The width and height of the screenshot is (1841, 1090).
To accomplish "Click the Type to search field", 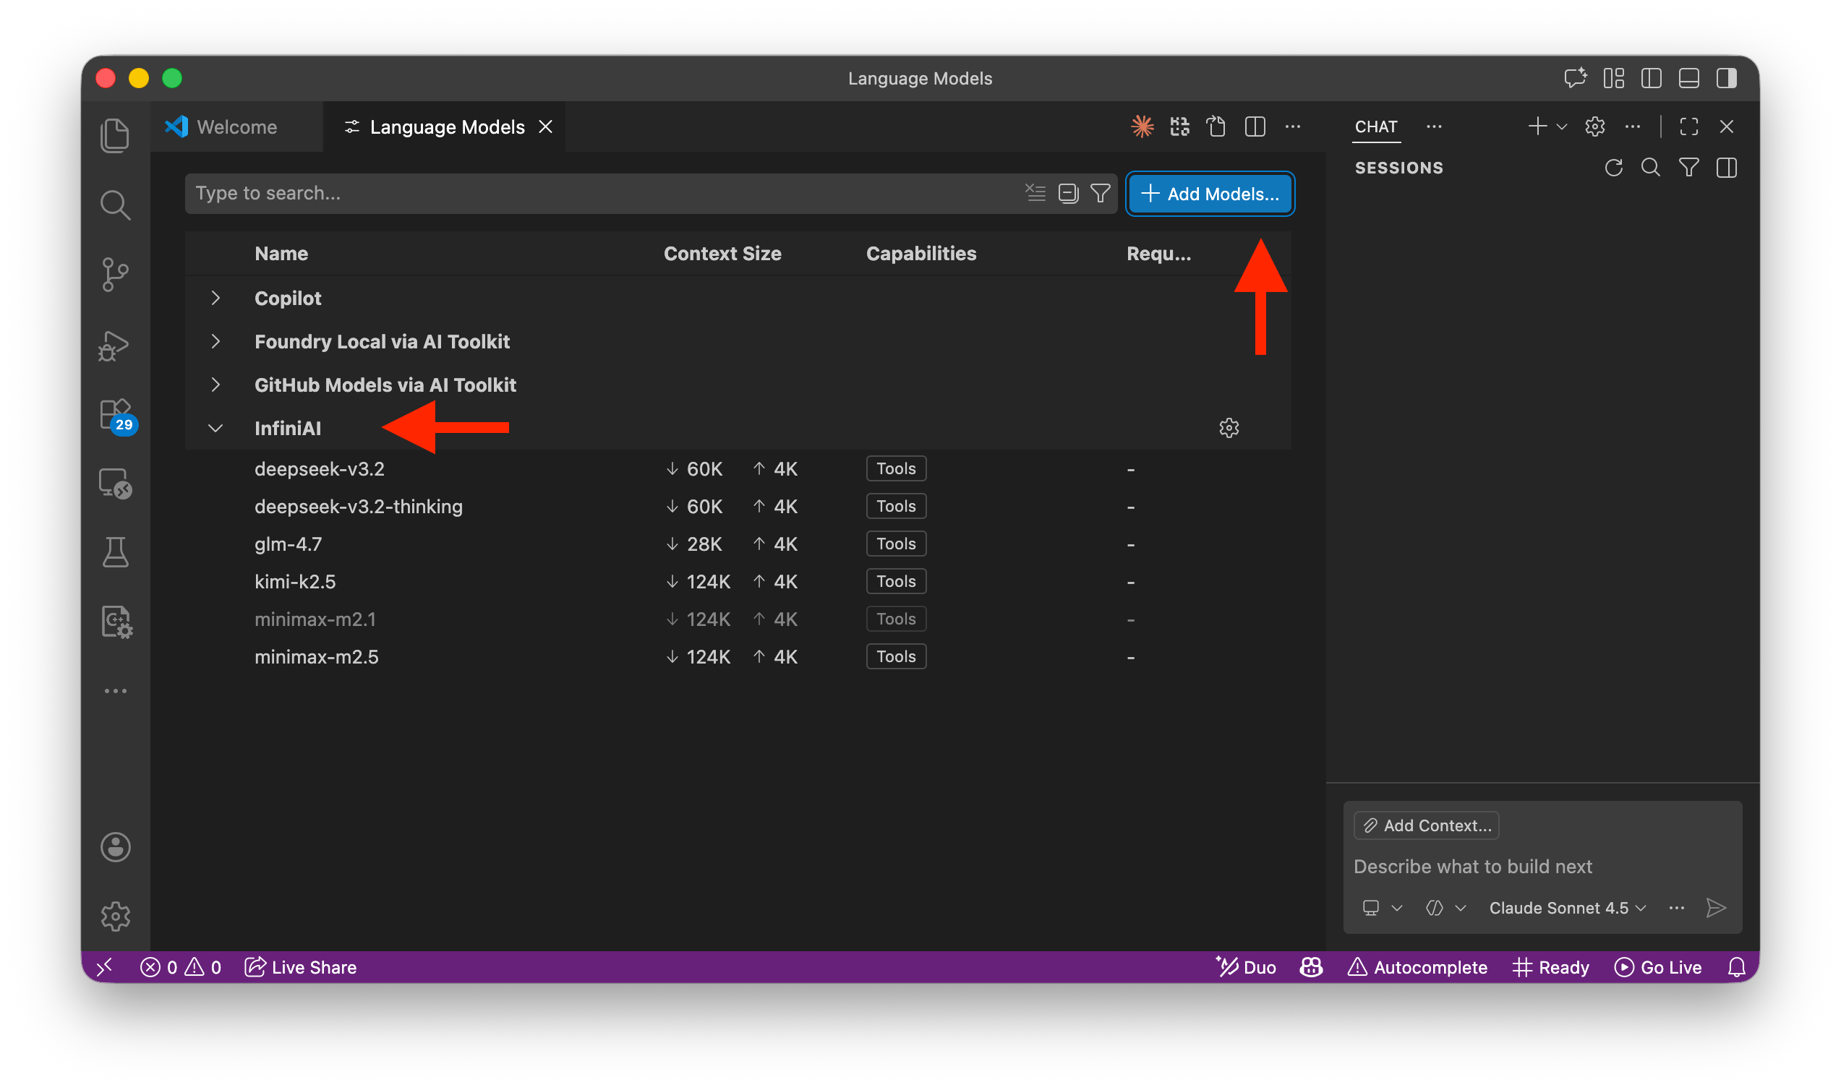I will 588,193.
